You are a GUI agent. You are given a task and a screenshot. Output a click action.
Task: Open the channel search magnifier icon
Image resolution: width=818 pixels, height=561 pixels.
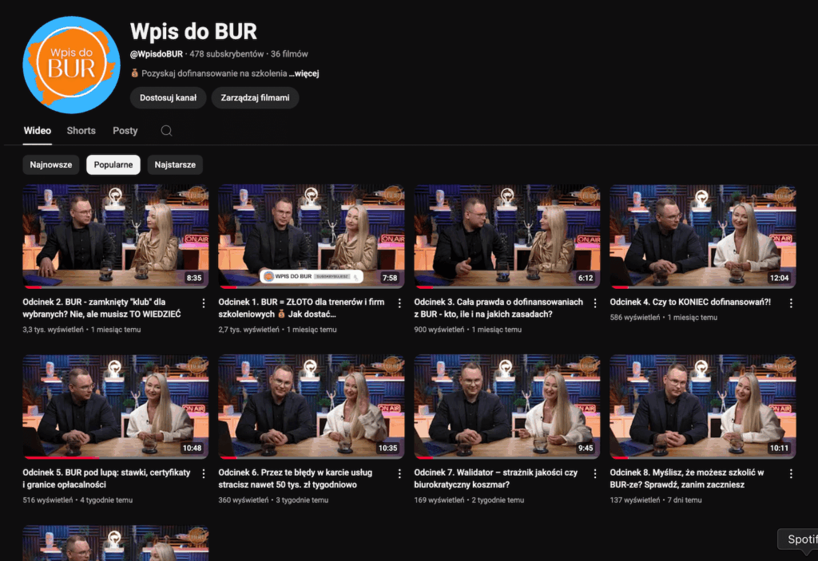point(166,131)
